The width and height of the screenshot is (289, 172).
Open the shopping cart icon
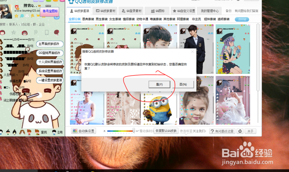pyautogui.click(x=38, y=16)
